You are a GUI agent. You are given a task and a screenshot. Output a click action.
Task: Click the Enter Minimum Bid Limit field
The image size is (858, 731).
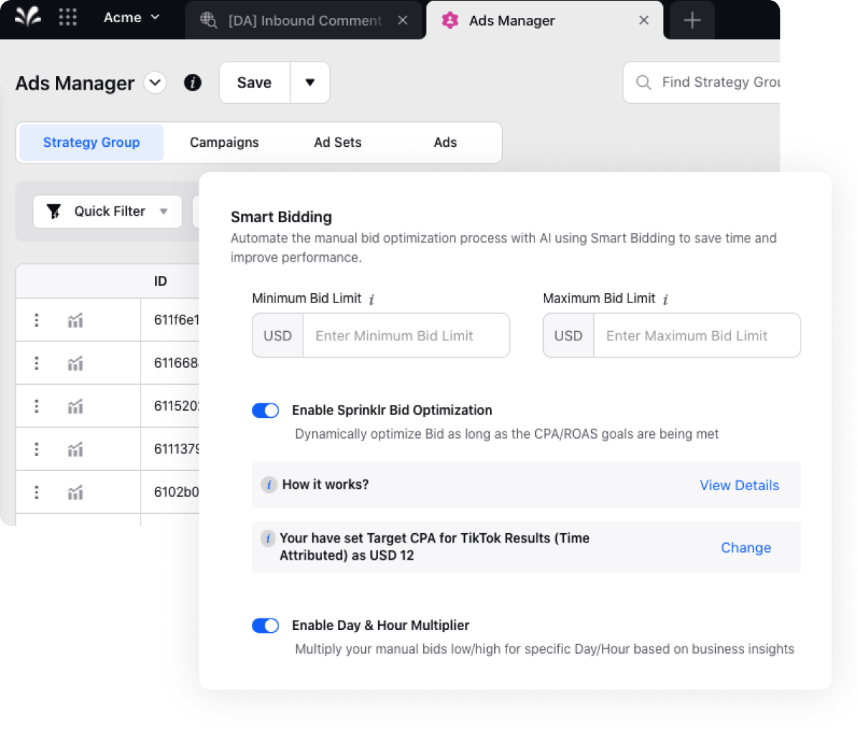coord(406,335)
